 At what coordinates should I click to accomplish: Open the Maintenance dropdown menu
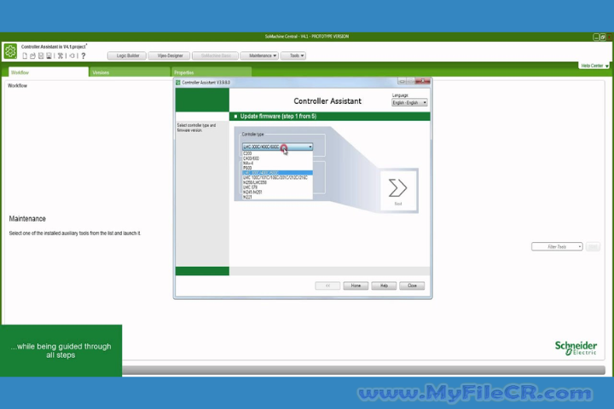[x=259, y=56]
